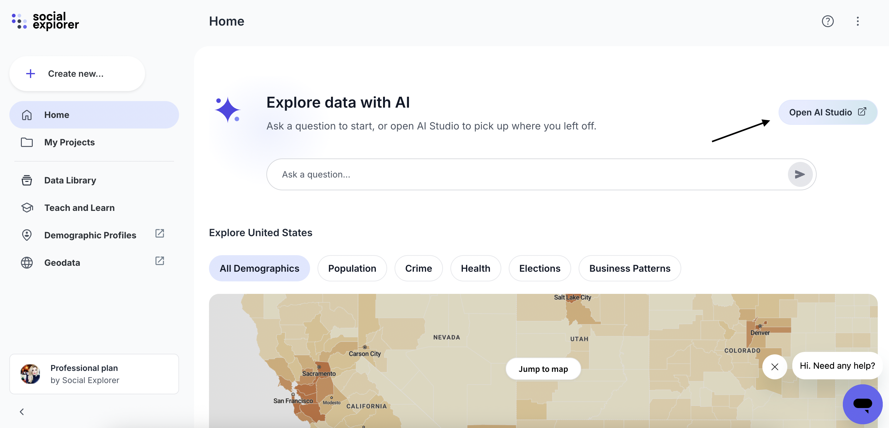Viewport: 889px width, 428px height.
Task: Collapse the sidebar with the chevron
Action: pyautogui.click(x=22, y=411)
